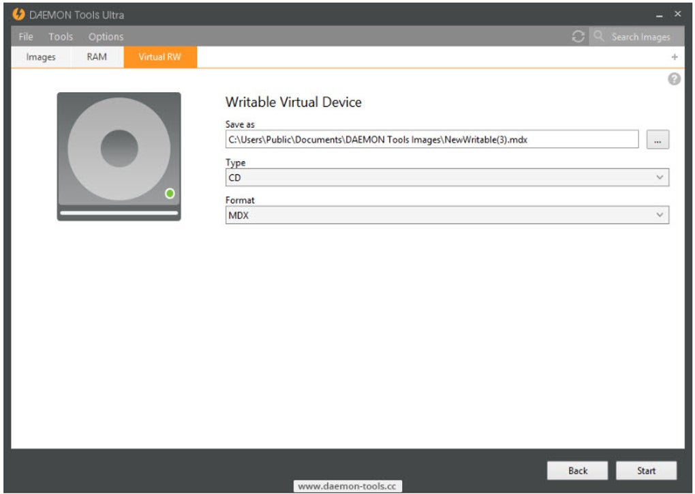Click the DAEMON Tools lightning logo
The height and width of the screenshot is (494, 695).
(x=18, y=14)
